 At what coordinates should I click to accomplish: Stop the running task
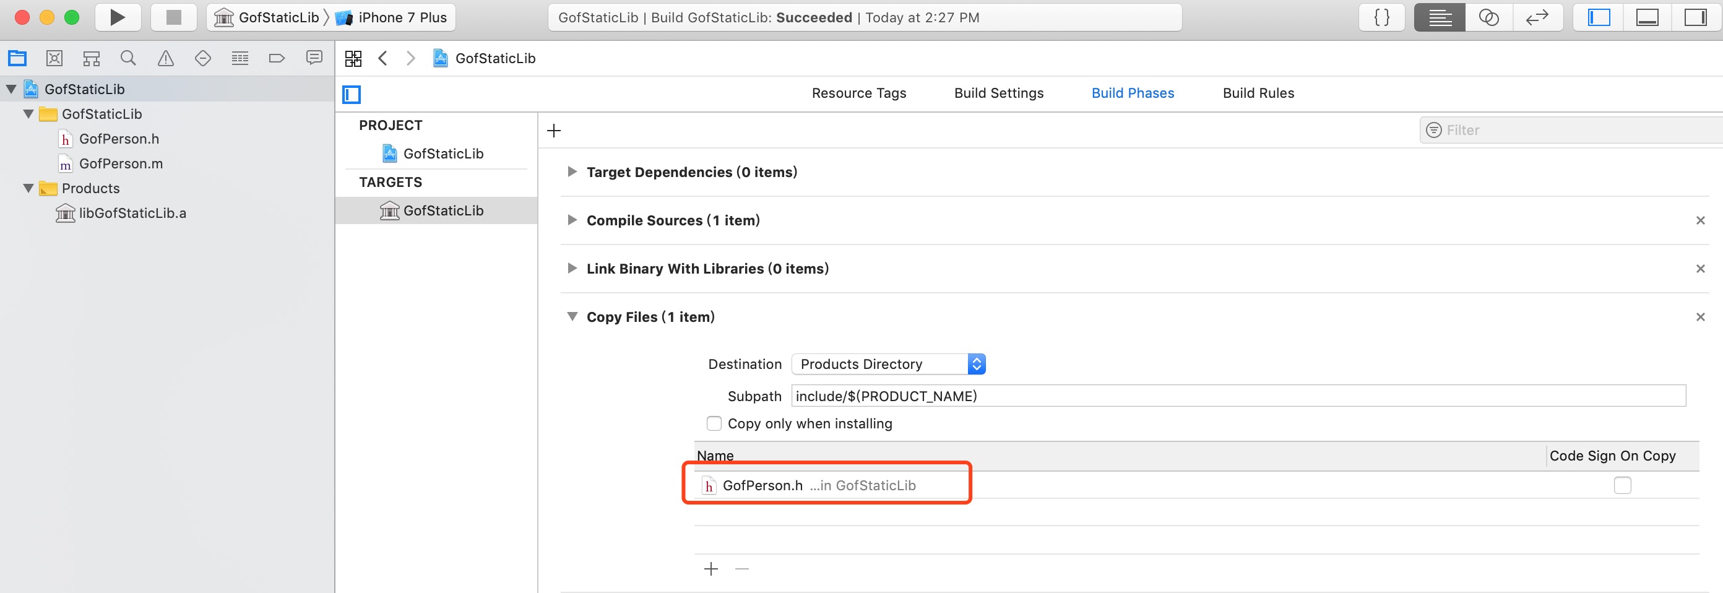click(x=173, y=17)
